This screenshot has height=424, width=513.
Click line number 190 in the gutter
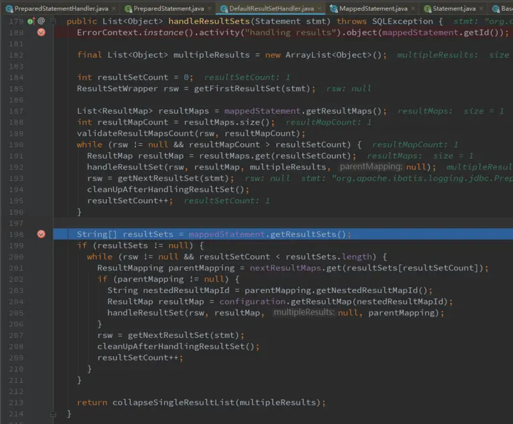coord(16,145)
